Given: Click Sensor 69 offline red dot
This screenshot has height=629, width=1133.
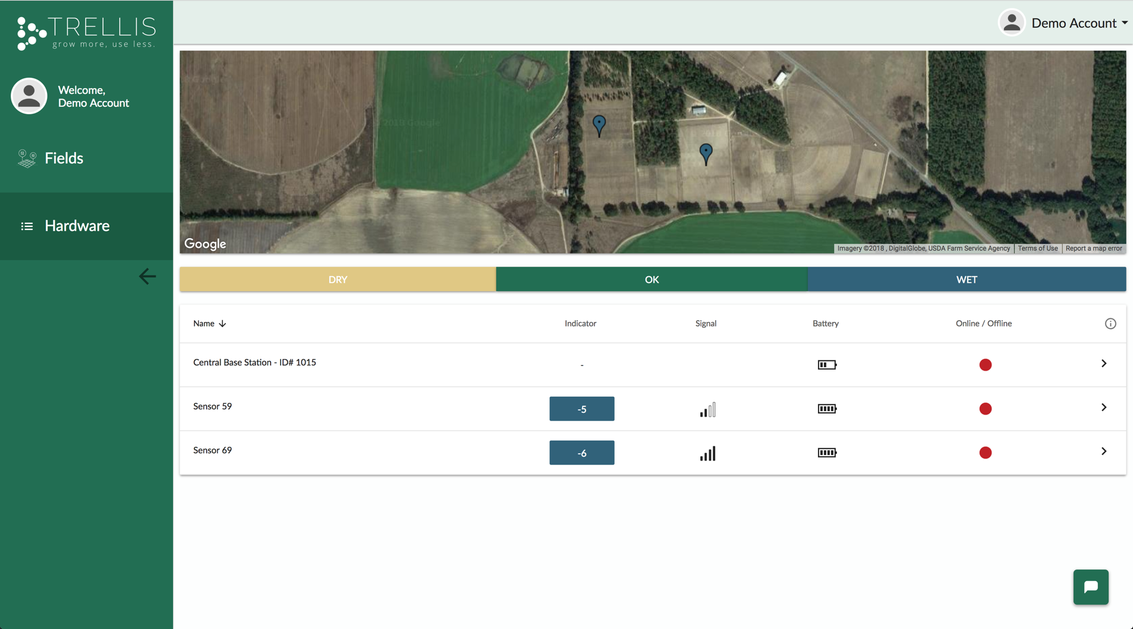Looking at the screenshot, I should (985, 453).
